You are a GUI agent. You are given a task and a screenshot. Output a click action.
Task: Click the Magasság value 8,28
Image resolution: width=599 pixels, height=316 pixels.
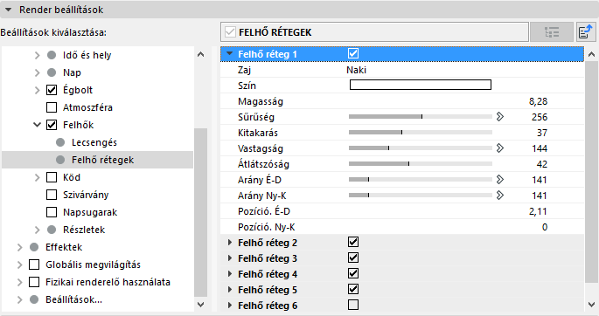pyautogui.click(x=539, y=101)
